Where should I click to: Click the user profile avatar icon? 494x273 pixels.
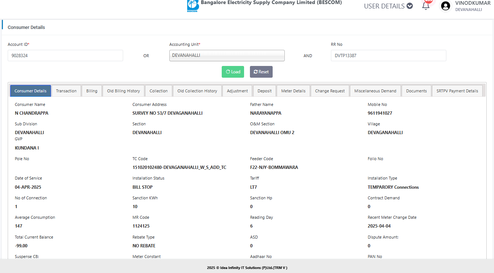point(445,6)
